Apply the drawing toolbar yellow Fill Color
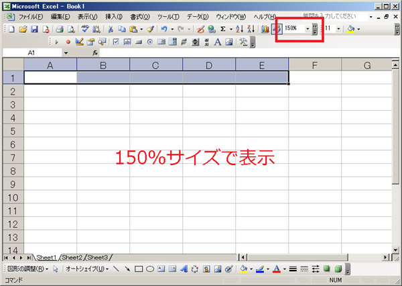 [243, 269]
